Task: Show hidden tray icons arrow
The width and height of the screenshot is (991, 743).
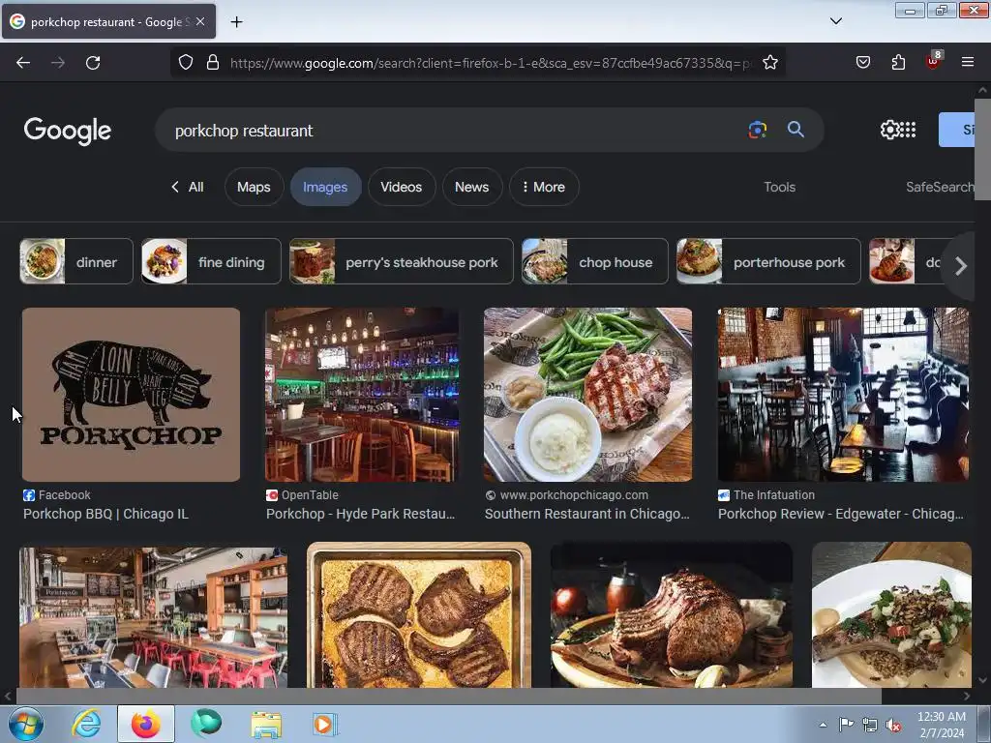Action: tap(823, 725)
